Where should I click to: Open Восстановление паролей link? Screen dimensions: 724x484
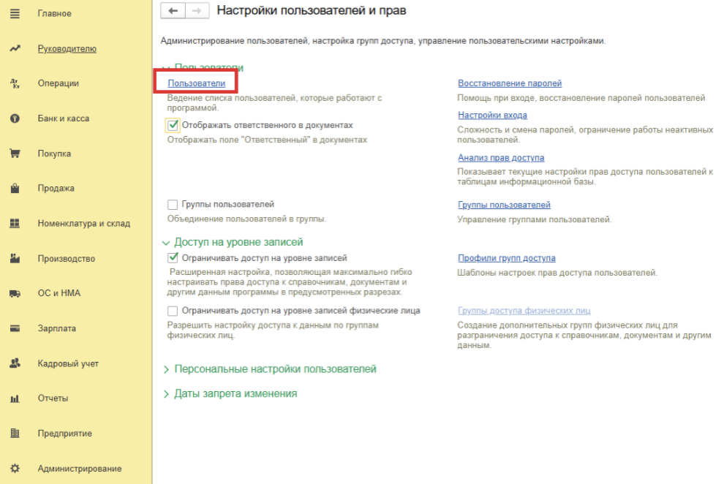509,84
